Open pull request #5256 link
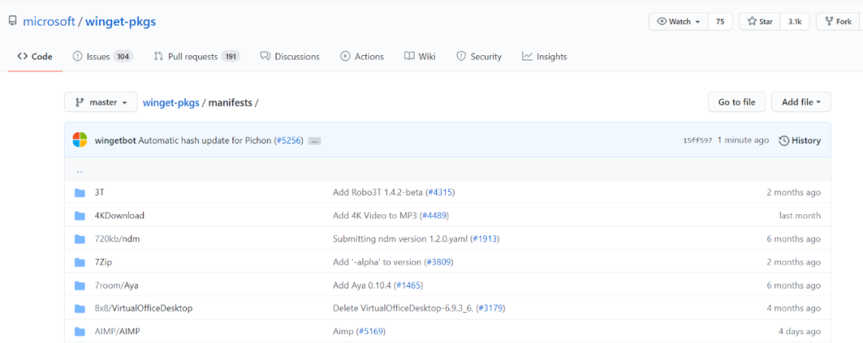The width and height of the screenshot is (863, 343). 288,141
